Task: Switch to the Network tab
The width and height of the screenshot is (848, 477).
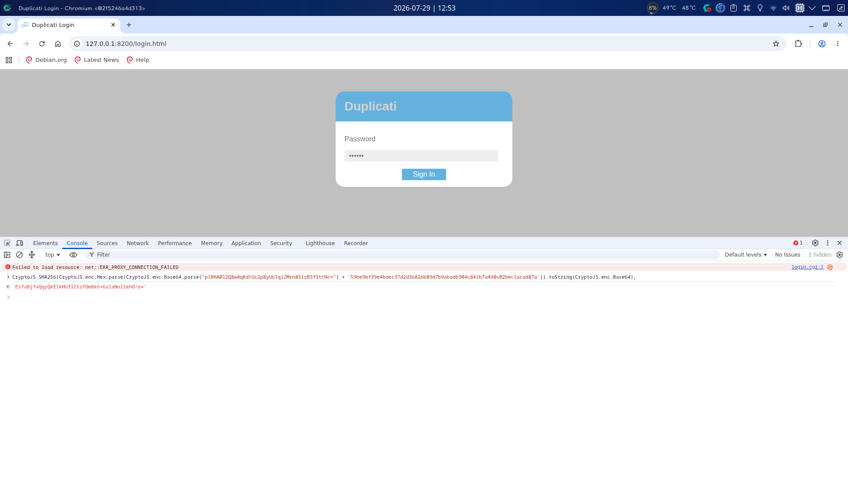Action: pyautogui.click(x=138, y=243)
